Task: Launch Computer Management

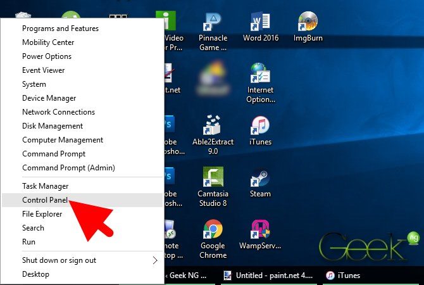Action: click(x=82, y=140)
